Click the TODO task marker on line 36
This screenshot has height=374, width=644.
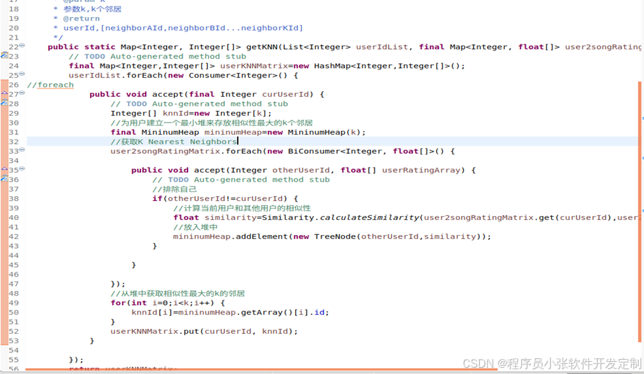[4, 178]
